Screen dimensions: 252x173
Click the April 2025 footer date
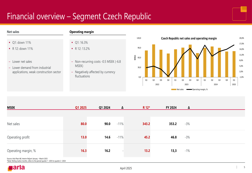(x=126, y=168)
